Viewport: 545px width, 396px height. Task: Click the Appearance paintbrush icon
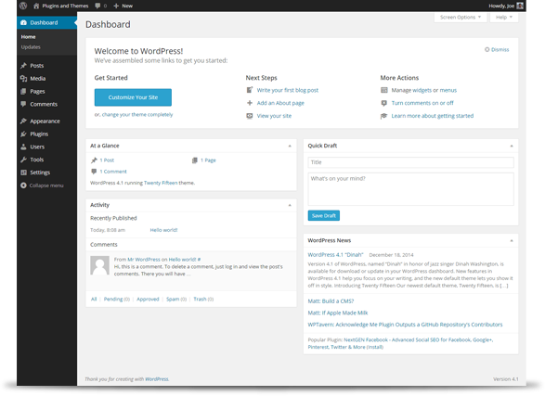tap(23, 121)
